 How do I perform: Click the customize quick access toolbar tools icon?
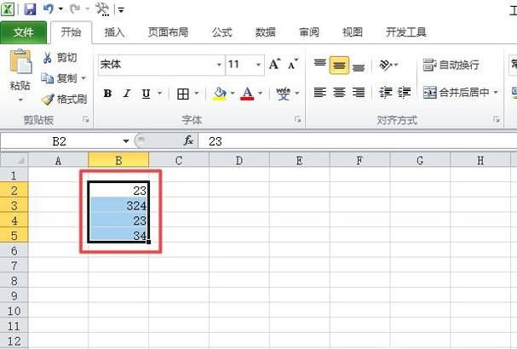pyautogui.click(x=102, y=9)
